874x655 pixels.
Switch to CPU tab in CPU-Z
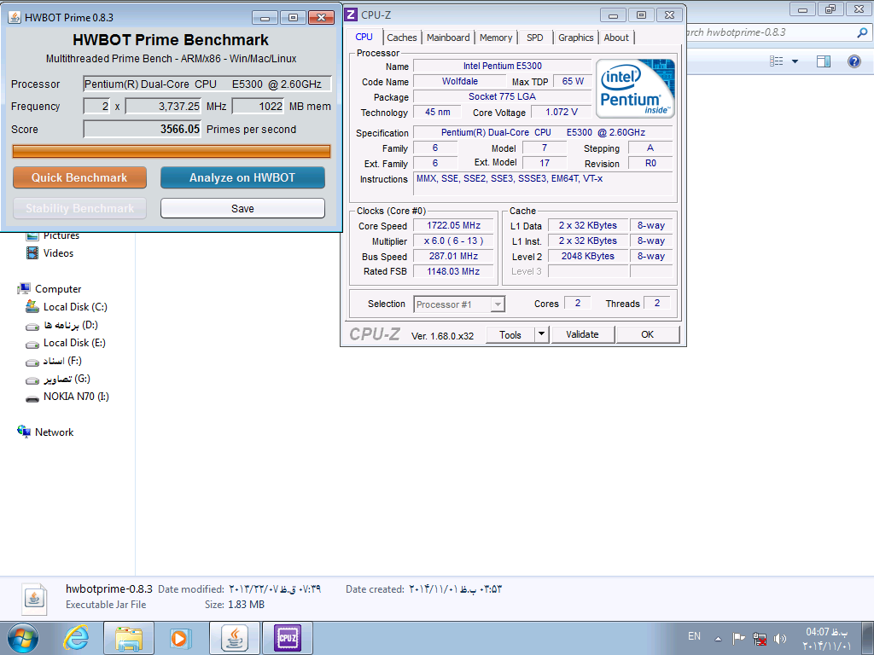[364, 37]
